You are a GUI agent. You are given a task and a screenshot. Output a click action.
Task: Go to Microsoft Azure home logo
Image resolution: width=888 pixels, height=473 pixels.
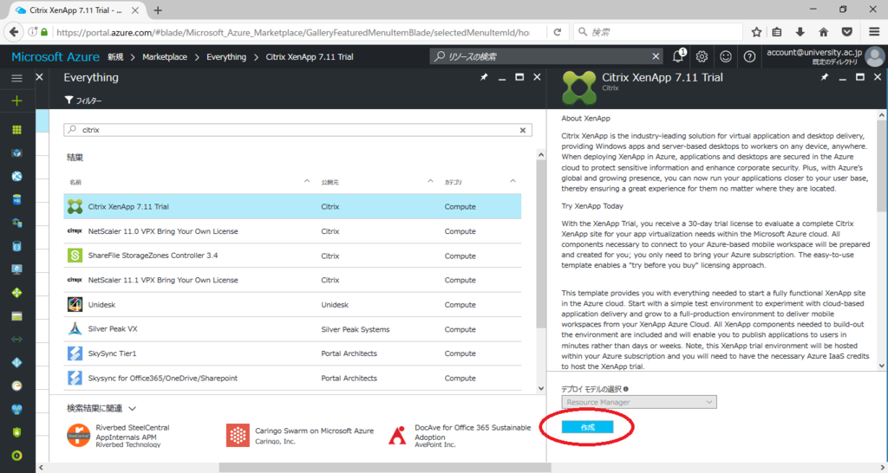click(55, 56)
